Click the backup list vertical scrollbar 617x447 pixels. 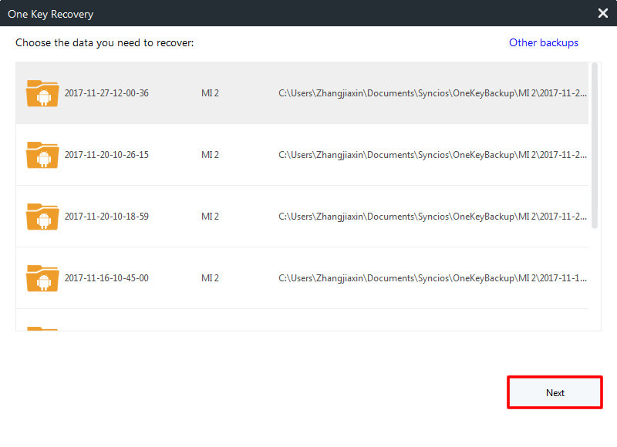[x=595, y=146]
